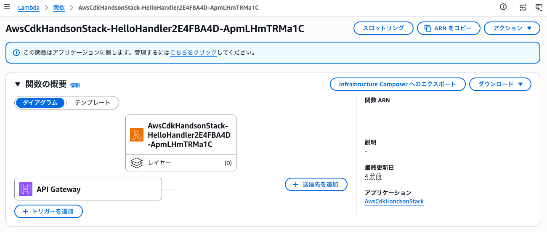Select the function name box in diagram
The width and height of the screenshot is (547, 232).
181,135
